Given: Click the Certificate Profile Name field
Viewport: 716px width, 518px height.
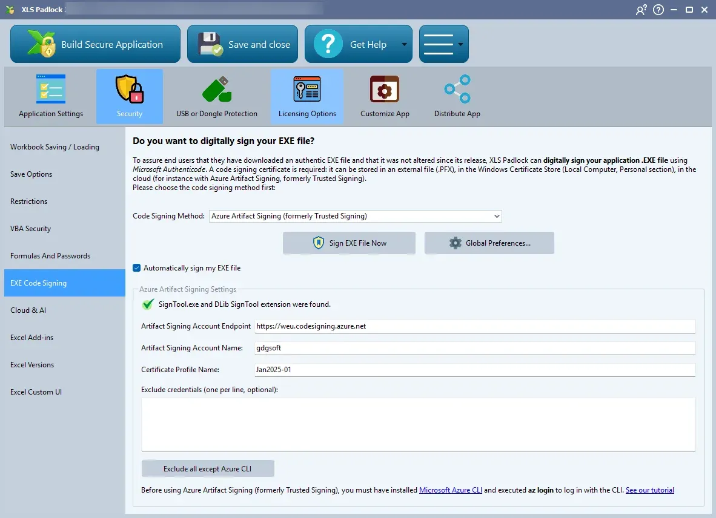Looking at the screenshot, I should (474, 370).
